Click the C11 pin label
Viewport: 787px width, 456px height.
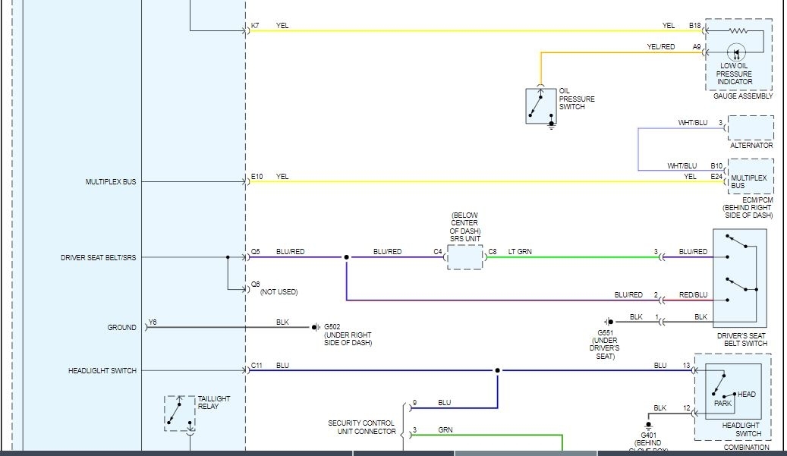257,366
